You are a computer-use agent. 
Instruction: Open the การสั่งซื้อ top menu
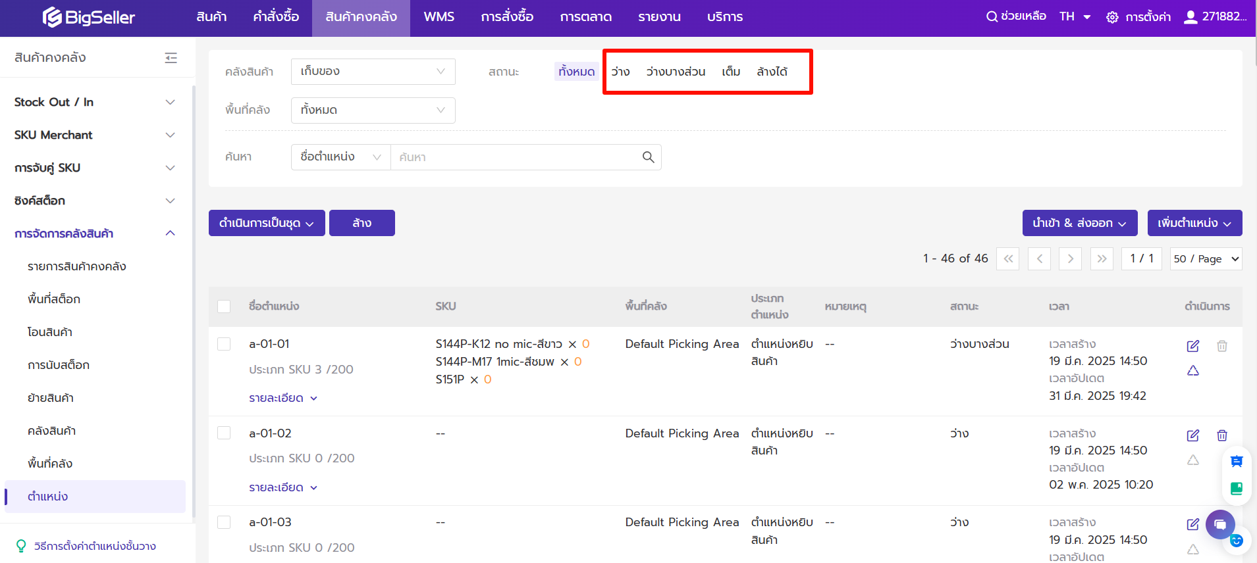point(507,17)
